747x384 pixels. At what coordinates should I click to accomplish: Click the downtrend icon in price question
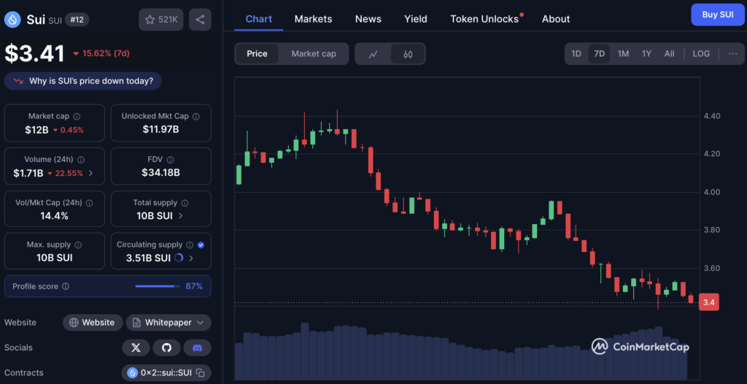tap(18, 81)
